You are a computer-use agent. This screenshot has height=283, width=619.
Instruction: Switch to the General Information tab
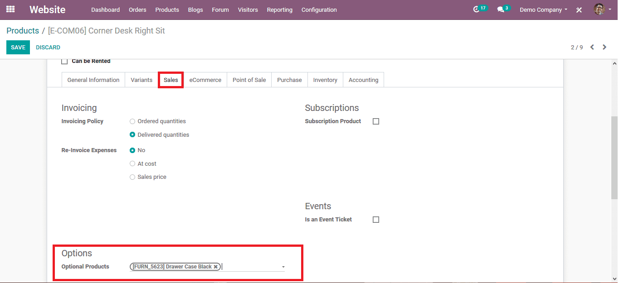pos(93,80)
